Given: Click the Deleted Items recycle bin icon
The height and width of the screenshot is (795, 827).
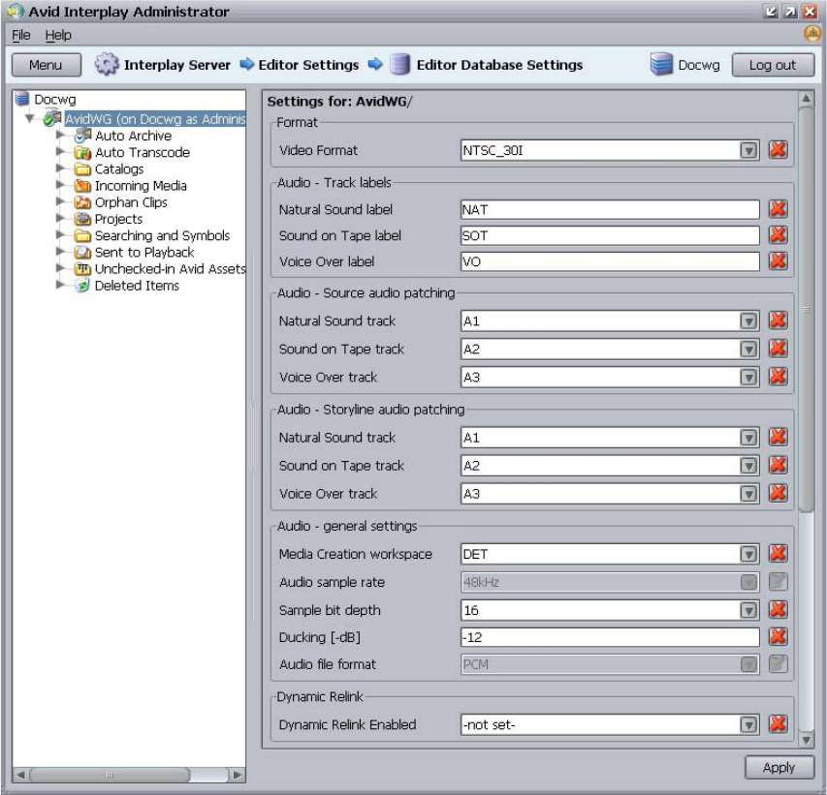Looking at the screenshot, I should (x=82, y=286).
